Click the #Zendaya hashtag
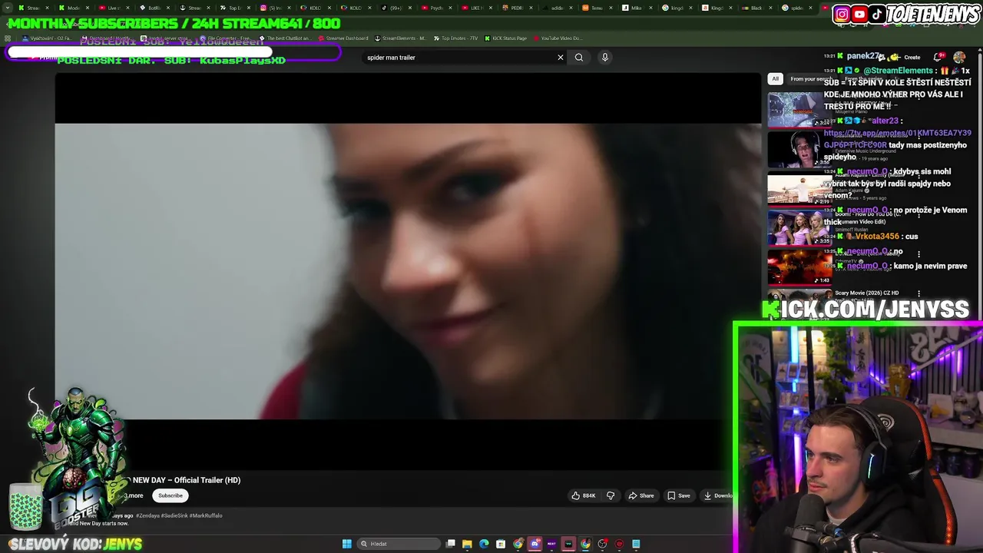The image size is (983, 553). (x=147, y=516)
